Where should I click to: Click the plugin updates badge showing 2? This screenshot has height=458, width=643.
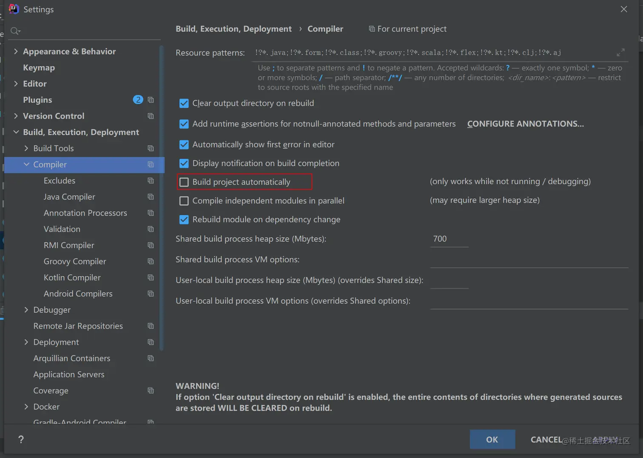click(x=138, y=100)
